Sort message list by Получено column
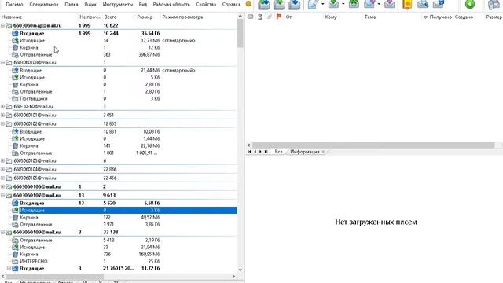Viewport: 503px width, 283px height. point(440,17)
